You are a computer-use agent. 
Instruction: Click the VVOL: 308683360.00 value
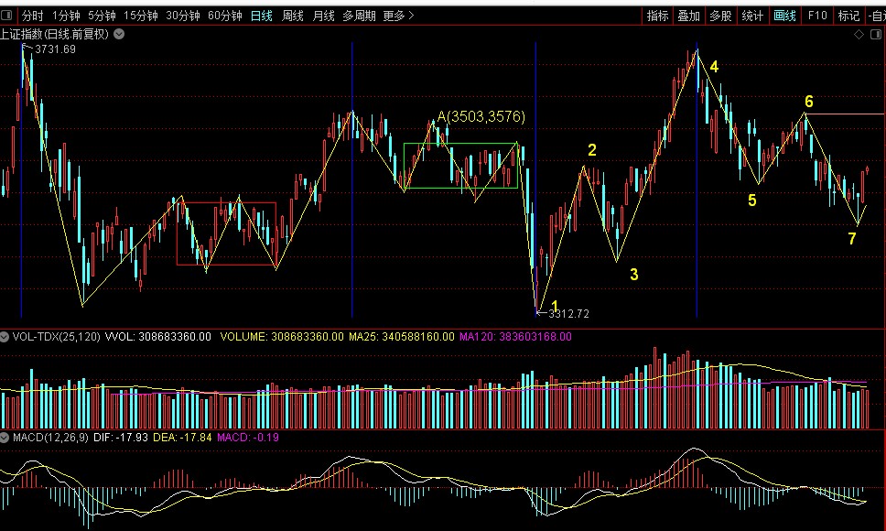[158, 337]
